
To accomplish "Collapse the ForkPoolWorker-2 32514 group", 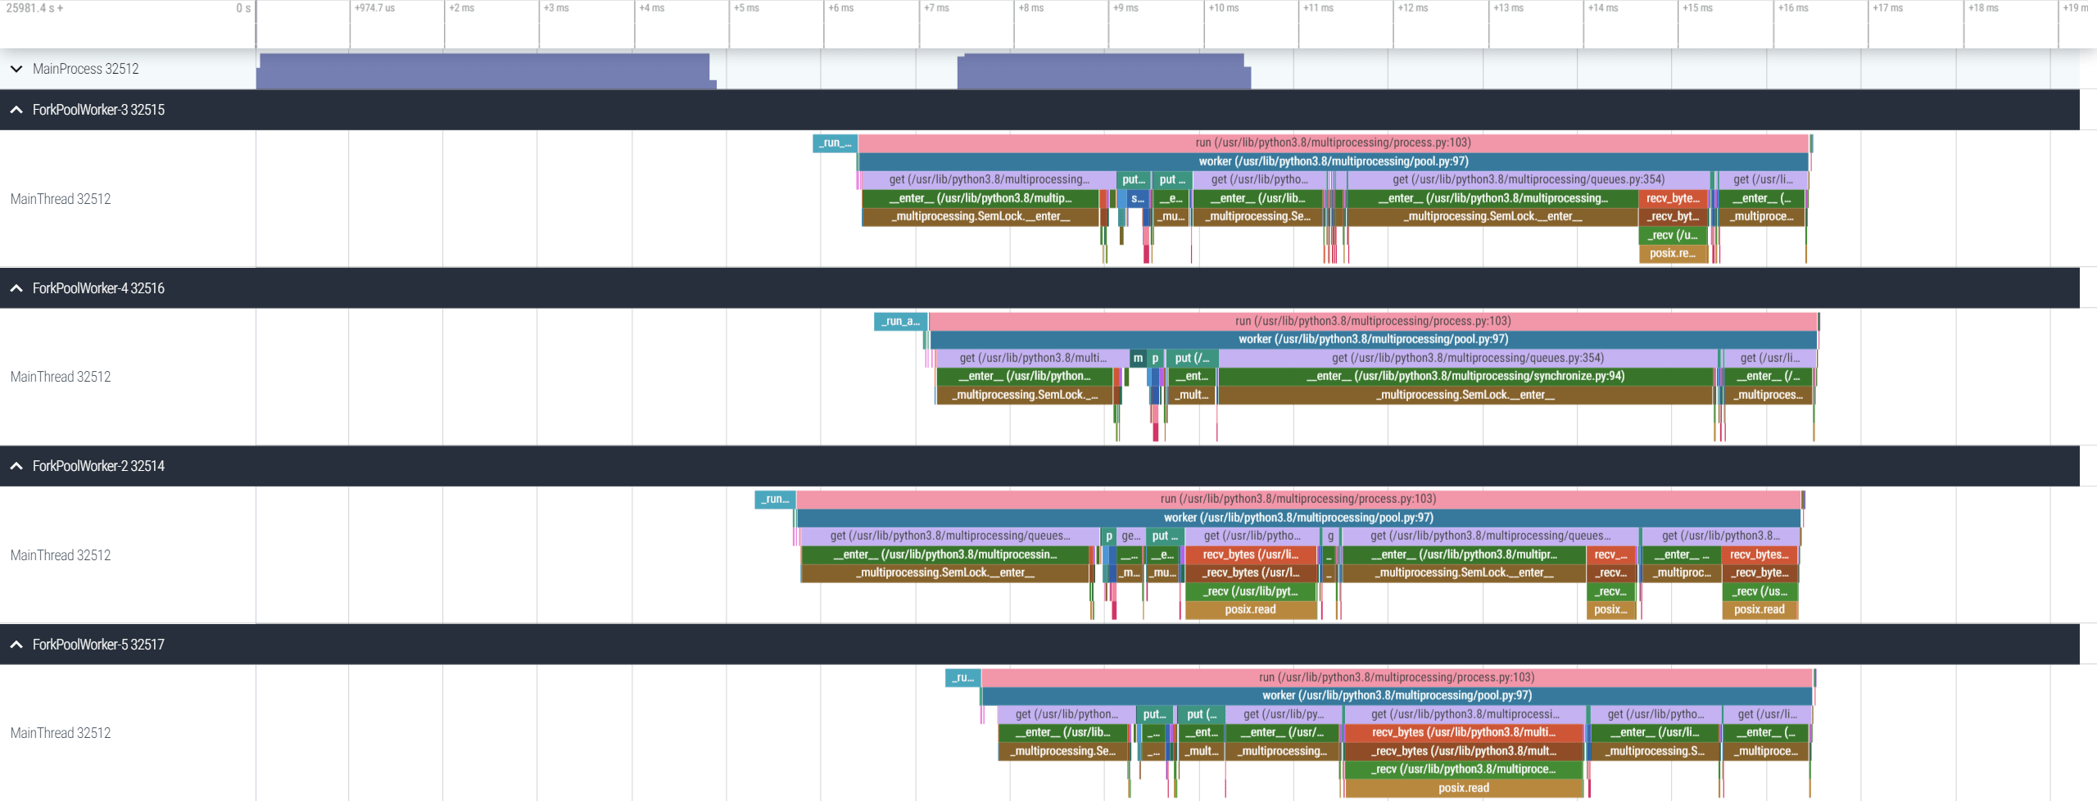I will (16, 466).
